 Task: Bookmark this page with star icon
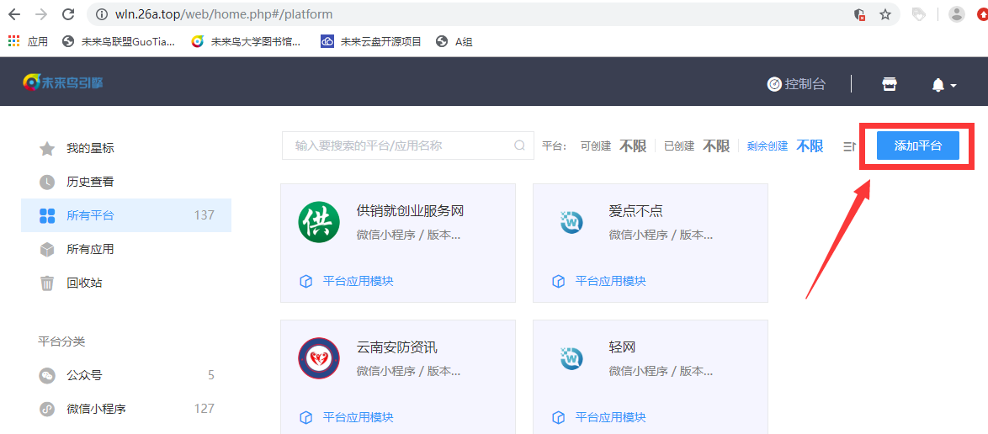point(884,14)
